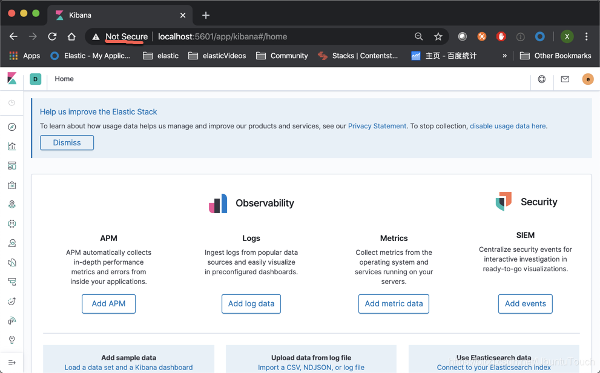The image size is (600, 373).
Task: Click the Add events button
Action: pyautogui.click(x=526, y=304)
